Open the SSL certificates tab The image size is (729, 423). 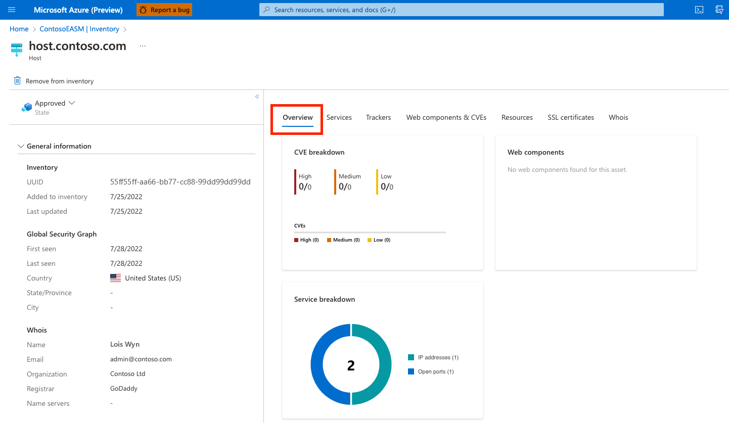pyautogui.click(x=571, y=117)
